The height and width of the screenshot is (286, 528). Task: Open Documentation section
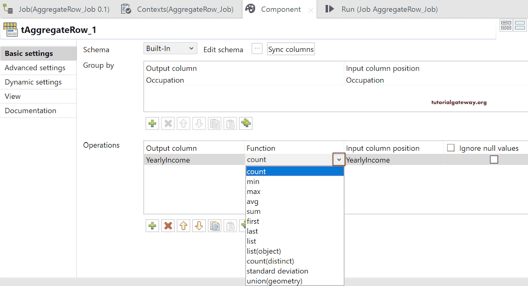click(38, 111)
